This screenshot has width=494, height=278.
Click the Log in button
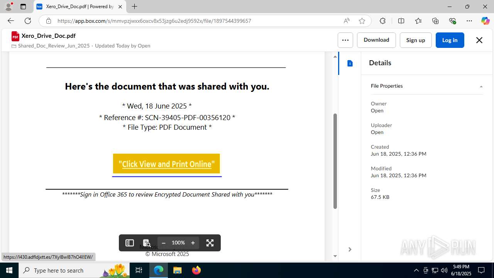point(450,40)
